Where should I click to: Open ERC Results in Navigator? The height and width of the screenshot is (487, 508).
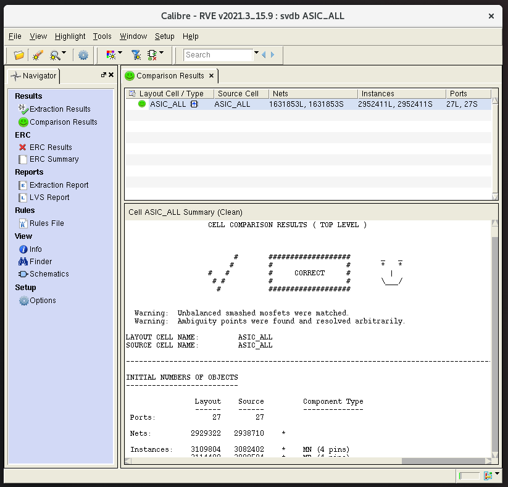pyautogui.click(x=45, y=148)
